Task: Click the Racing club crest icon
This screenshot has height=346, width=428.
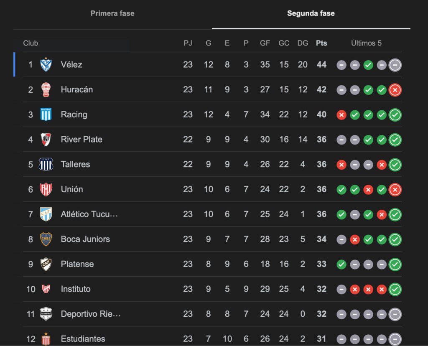Action: click(46, 114)
